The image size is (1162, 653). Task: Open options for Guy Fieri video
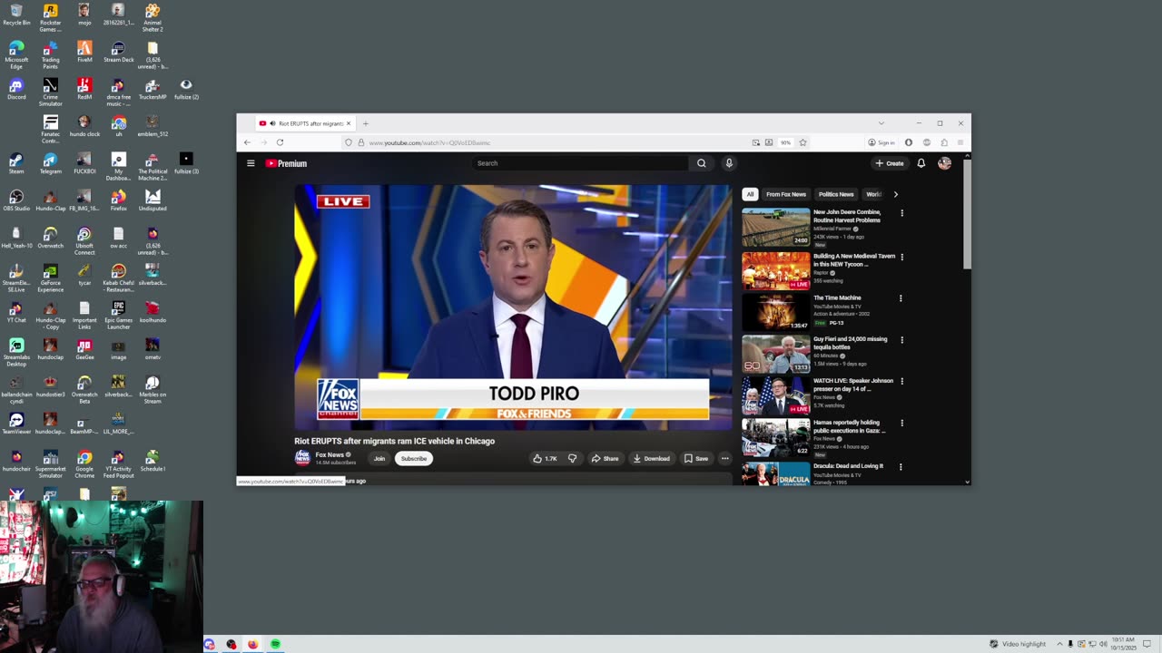point(901,340)
